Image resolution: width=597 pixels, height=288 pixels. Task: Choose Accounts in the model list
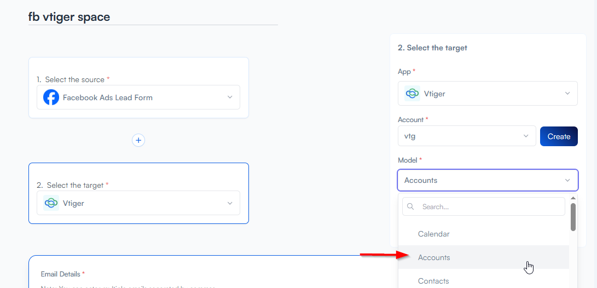click(434, 257)
